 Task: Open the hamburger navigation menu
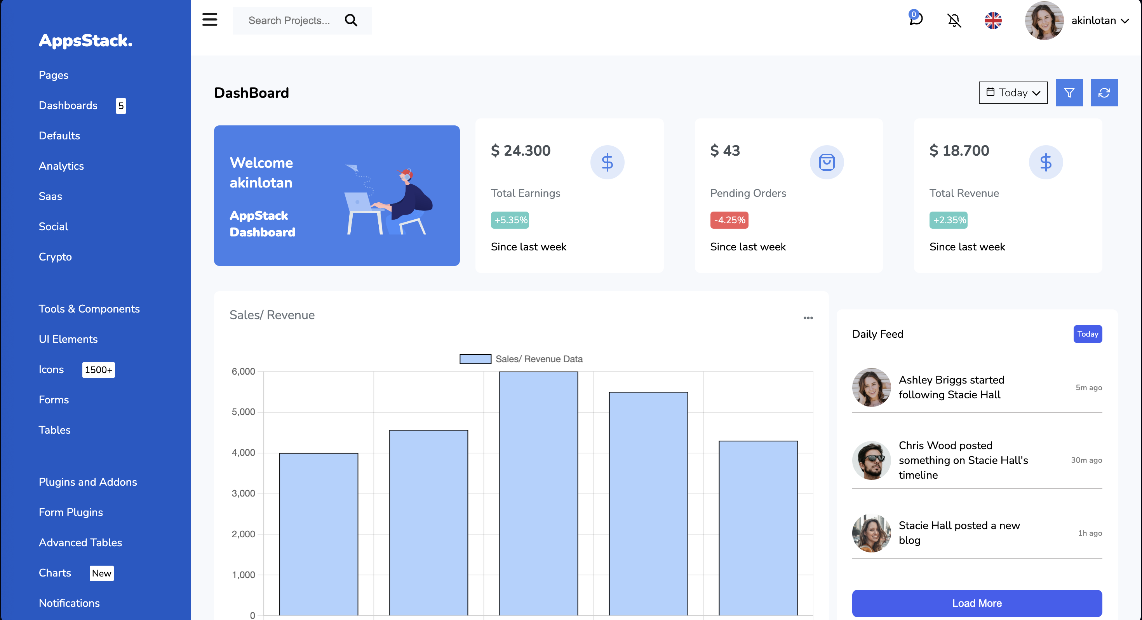pos(210,20)
